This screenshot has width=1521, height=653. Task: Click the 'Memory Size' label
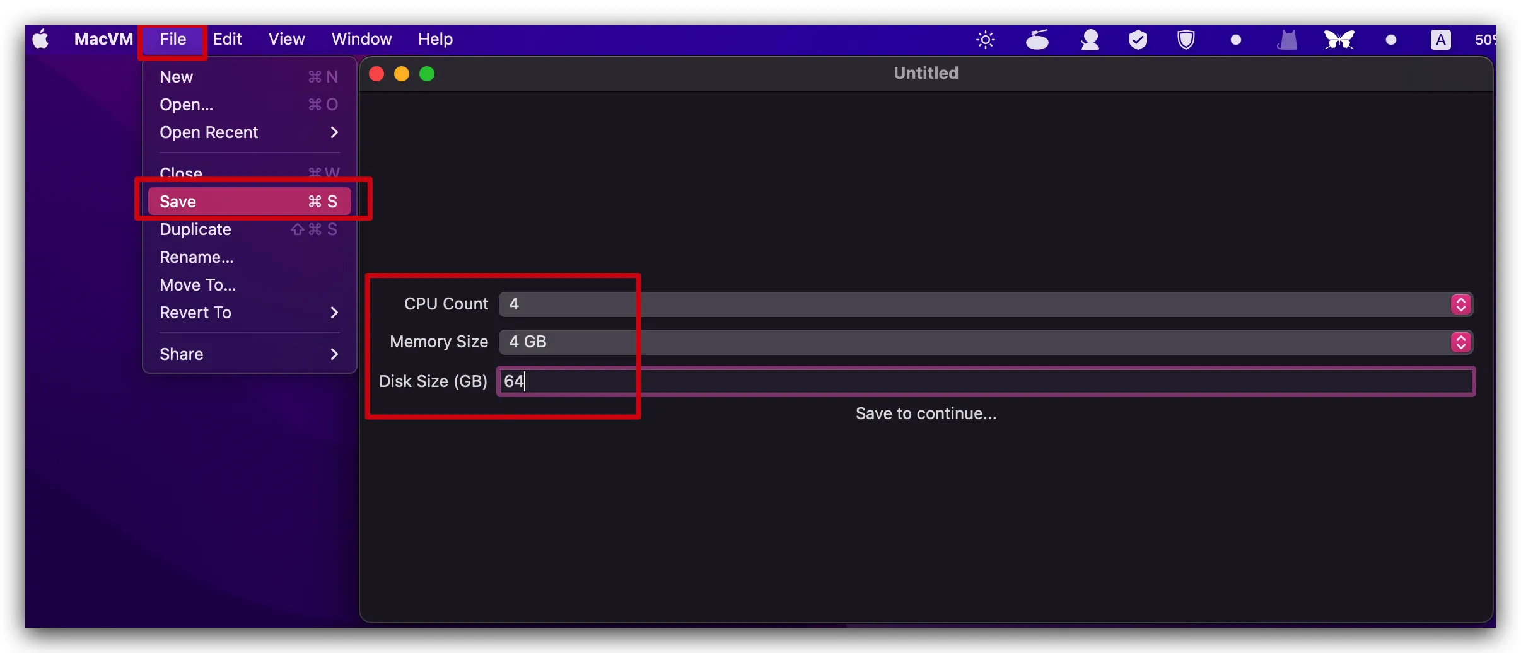439,342
